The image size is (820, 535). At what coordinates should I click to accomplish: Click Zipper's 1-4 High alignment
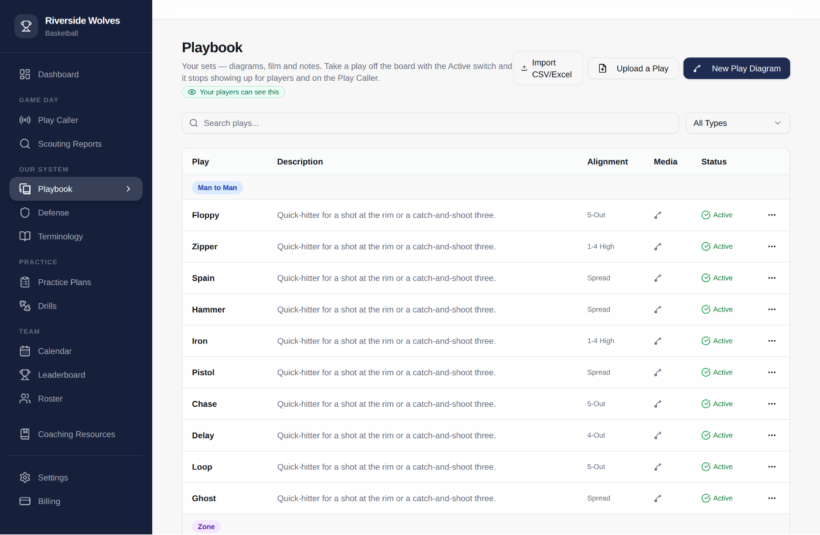point(600,247)
